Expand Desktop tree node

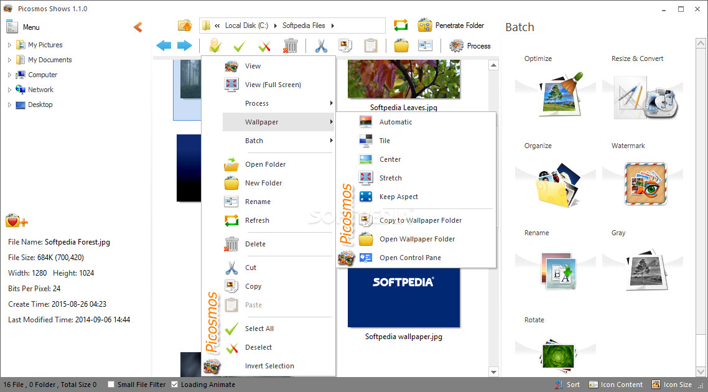(10, 105)
